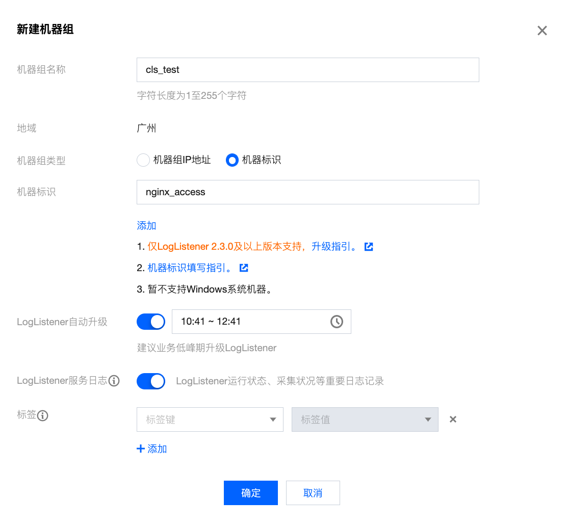This screenshot has height=525, width=567.
Task: Click the 取消 button
Action: pyautogui.click(x=313, y=493)
